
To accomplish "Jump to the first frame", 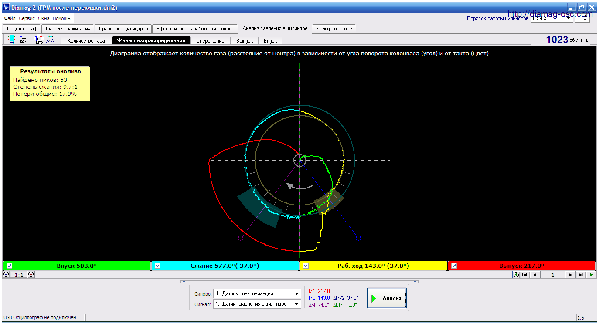I will (525, 275).
